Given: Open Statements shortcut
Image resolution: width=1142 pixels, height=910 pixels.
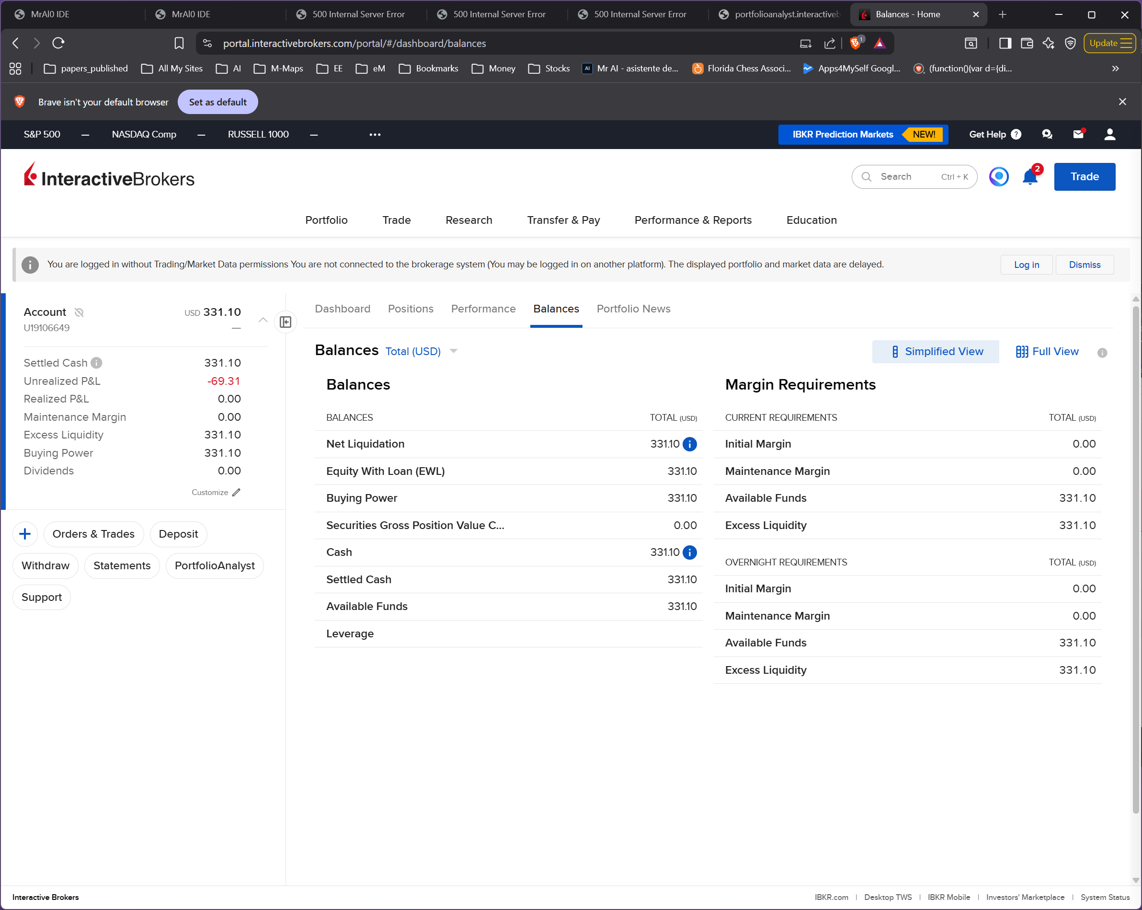Looking at the screenshot, I should (122, 565).
